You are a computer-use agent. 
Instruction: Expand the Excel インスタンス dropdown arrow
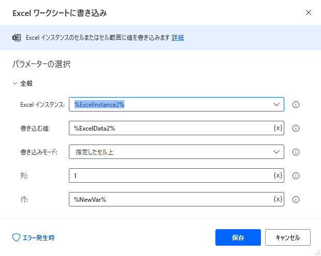tap(276, 105)
